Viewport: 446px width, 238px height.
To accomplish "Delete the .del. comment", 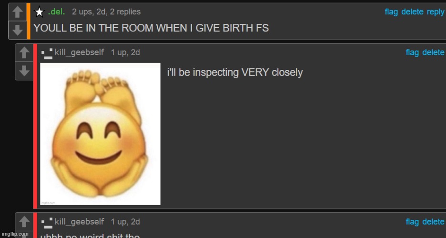I will 412,12.
